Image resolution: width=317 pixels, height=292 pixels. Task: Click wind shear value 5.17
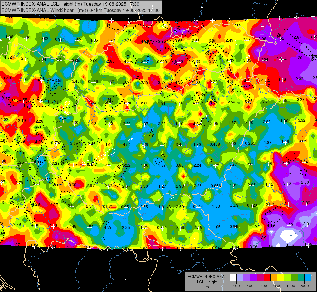[x=127, y=82]
